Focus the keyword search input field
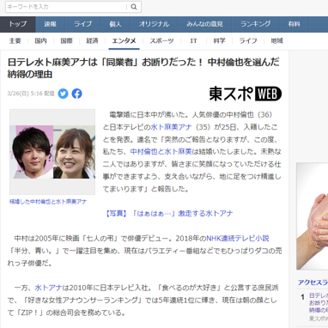This screenshot has width=328, height=328. [66, 7]
